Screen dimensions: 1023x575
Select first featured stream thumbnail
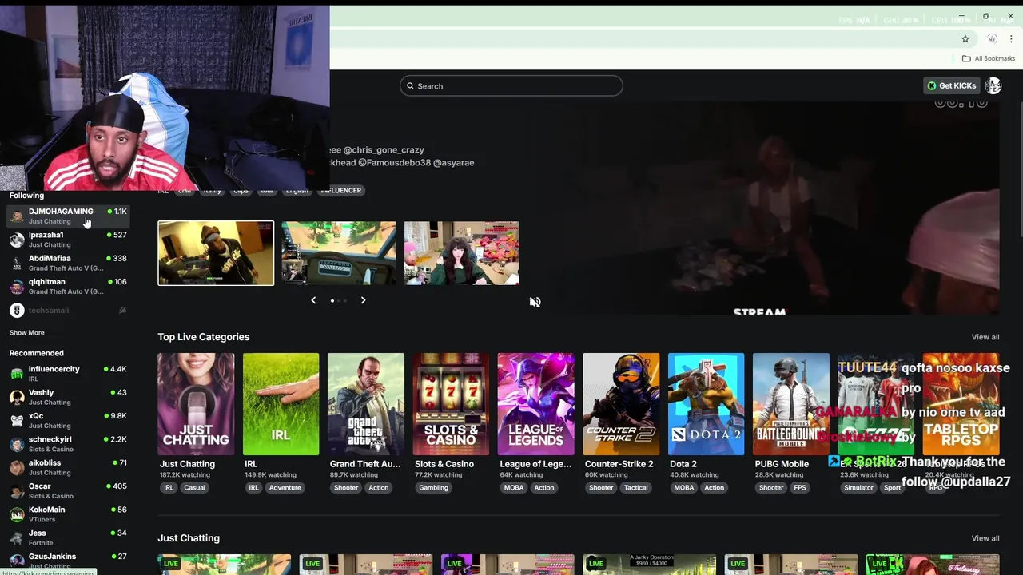(216, 253)
